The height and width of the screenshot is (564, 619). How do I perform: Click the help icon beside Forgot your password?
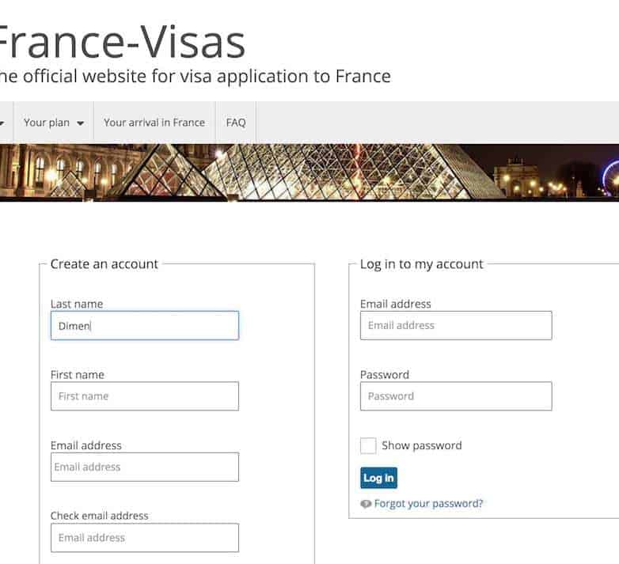point(366,504)
